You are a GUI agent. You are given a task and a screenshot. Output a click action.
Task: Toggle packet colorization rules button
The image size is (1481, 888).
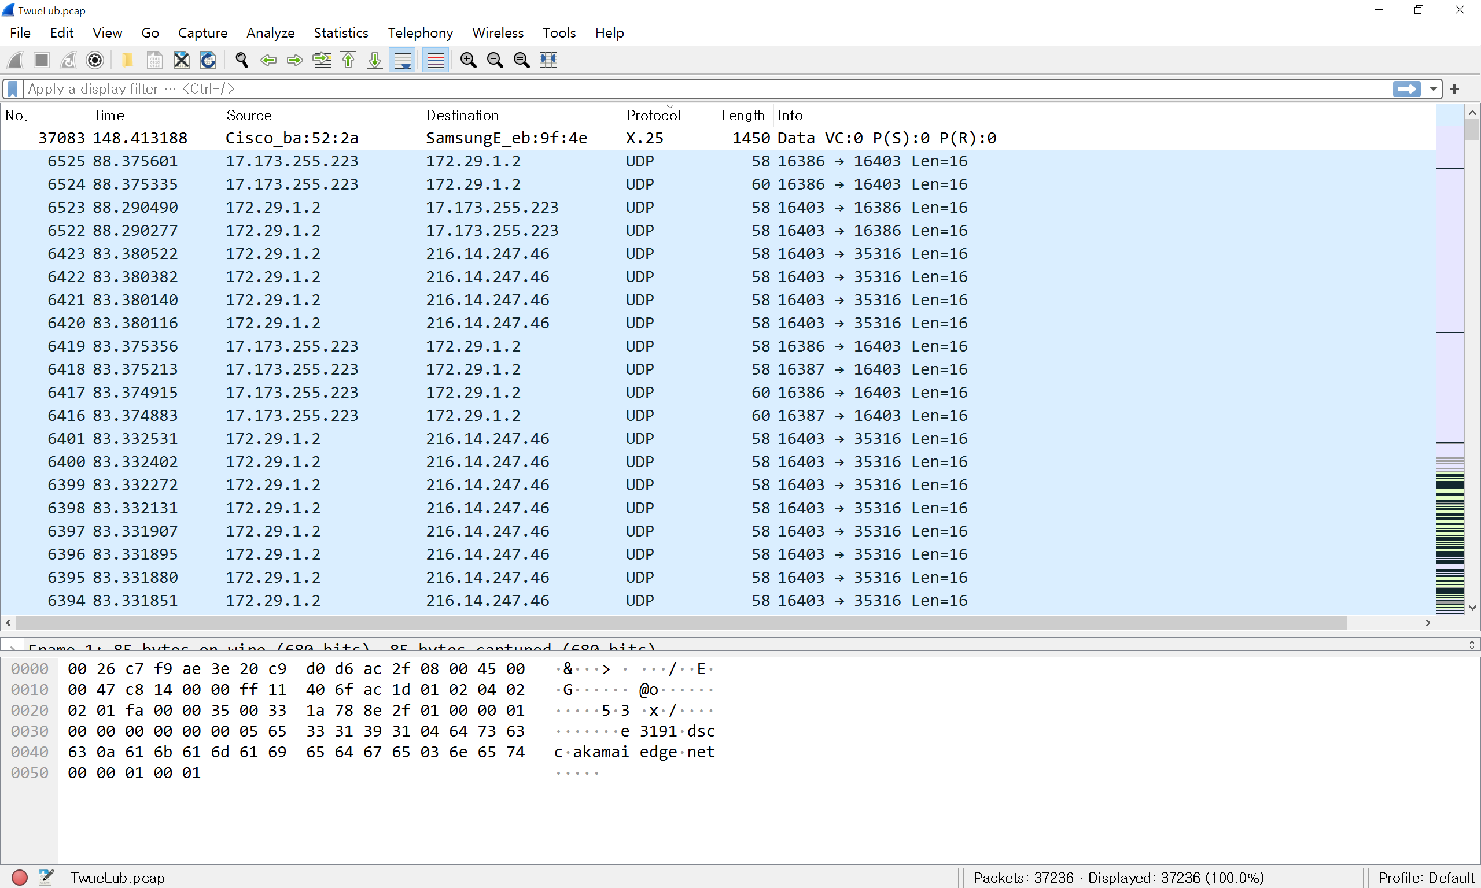(436, 60)
